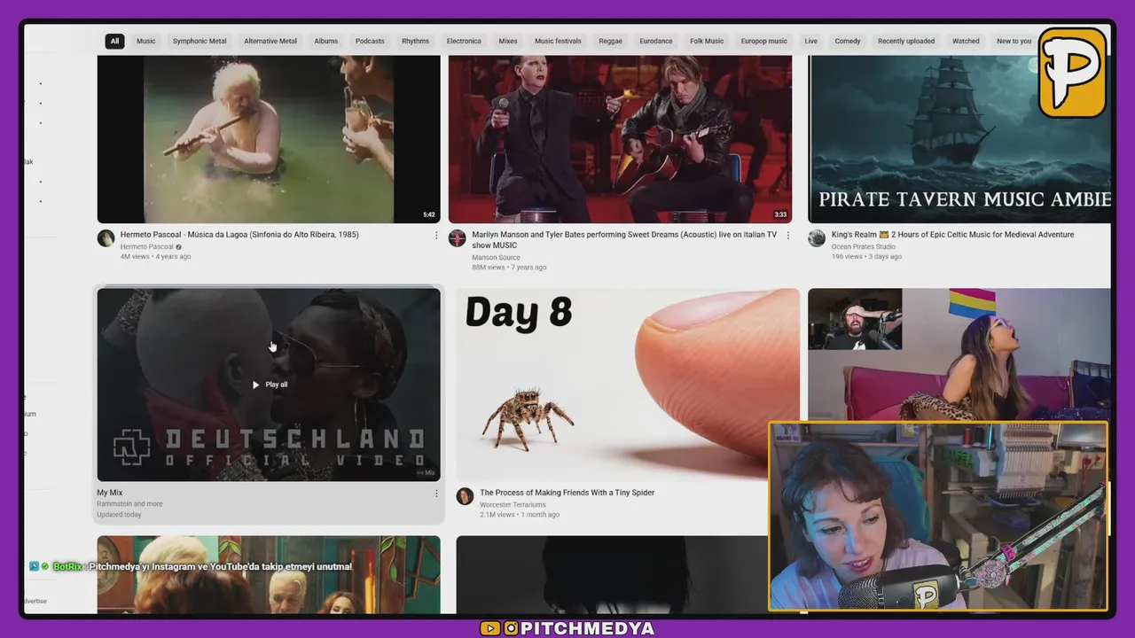
Task: Select the All filter chip
Action: (x=114, y=41)
